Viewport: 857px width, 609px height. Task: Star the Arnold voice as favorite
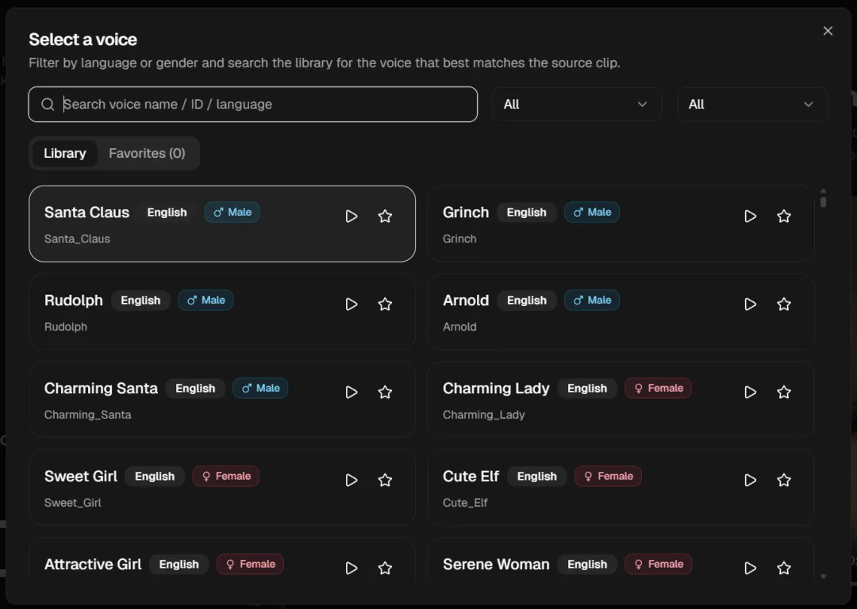tap(784, 304)
